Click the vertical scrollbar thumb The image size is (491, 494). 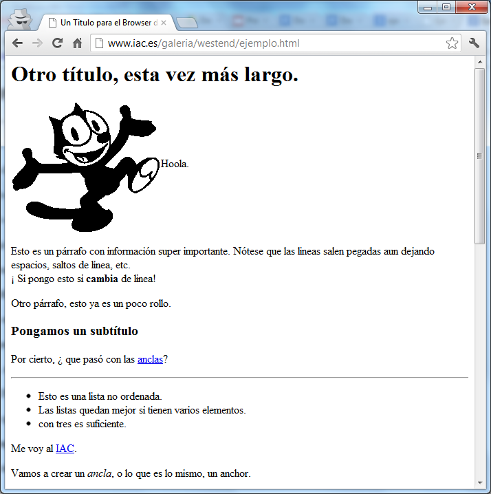tap(480, 156)
